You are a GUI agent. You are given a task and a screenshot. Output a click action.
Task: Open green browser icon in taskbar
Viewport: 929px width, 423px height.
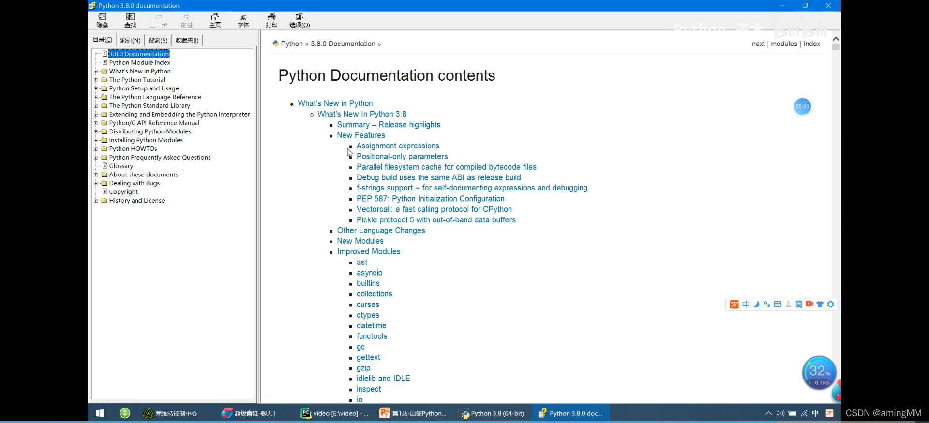(125, 413)
